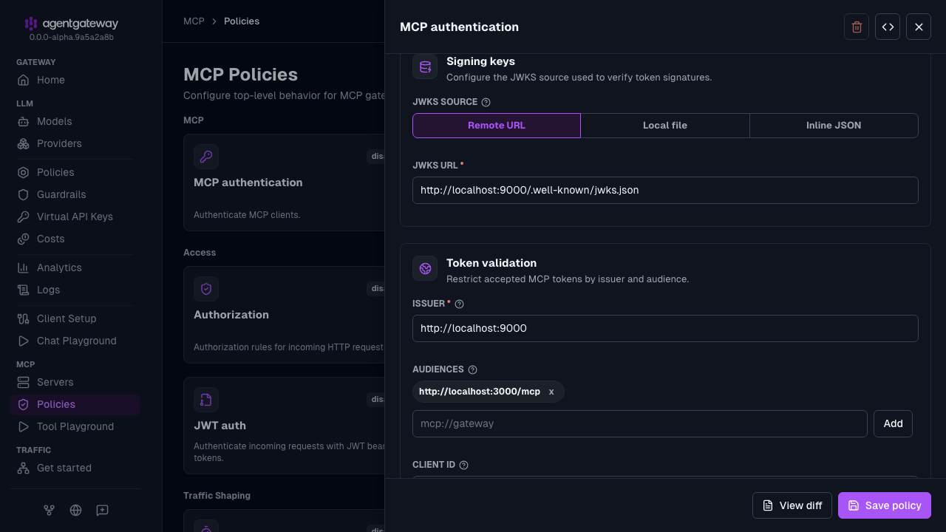Screen dimensions: 946x532
Task: Show the code view of policy
Action: [888, 27]
